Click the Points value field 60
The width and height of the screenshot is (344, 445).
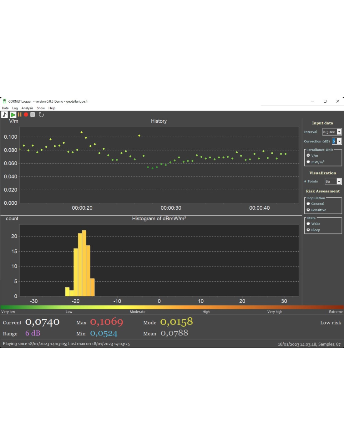(331, 182)
